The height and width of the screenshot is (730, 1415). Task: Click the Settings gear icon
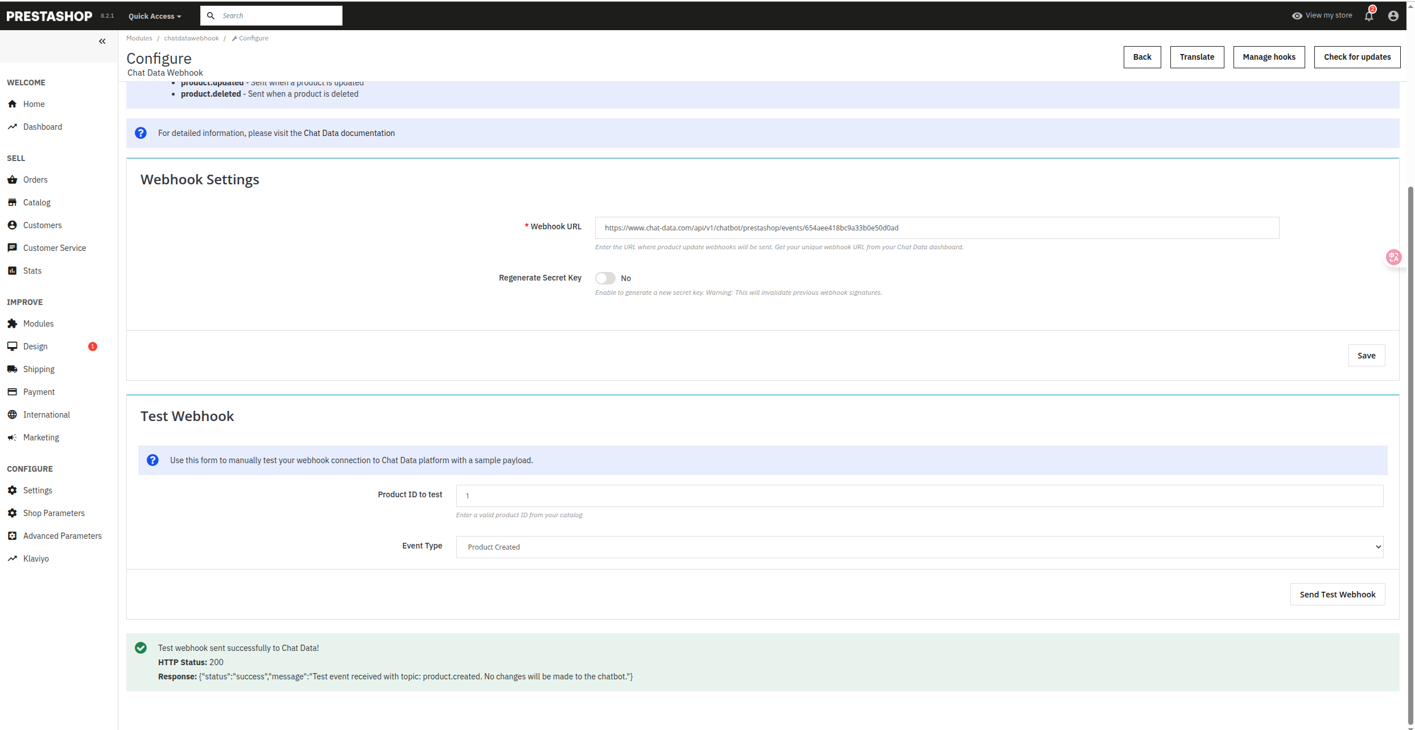point(13,490)
